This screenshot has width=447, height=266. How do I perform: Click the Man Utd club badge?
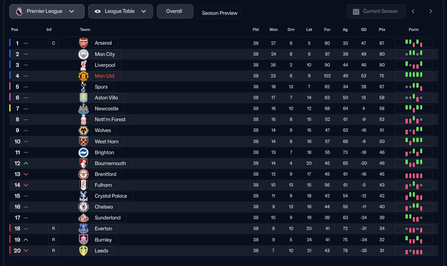click(83, 76)
